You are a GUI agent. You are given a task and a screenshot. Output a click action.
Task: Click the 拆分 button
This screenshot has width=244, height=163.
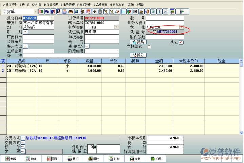[138, 55]
